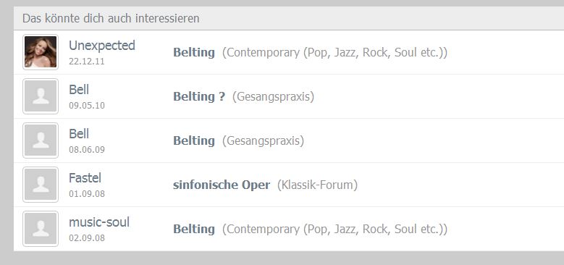The width and height of the screenshot is (564, 265).
Task: Visit music-soul's user profile
Action: (x=99, y=222)
